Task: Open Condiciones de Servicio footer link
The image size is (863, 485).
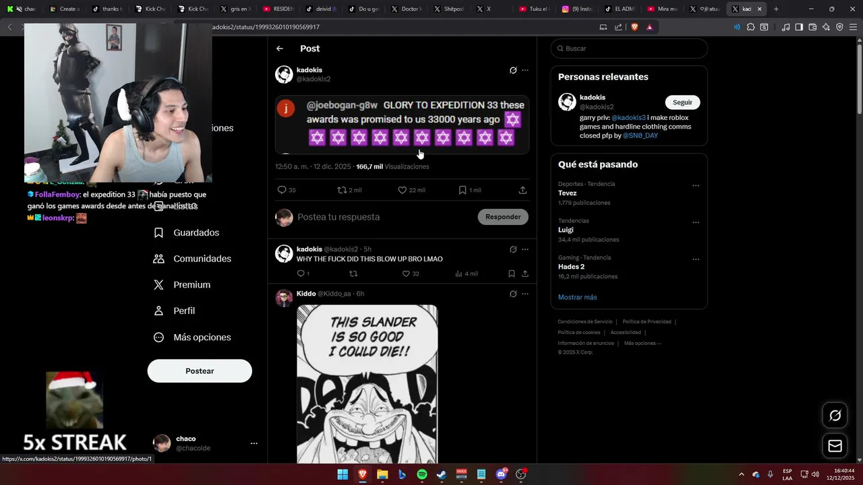Action: coord(585,322)
